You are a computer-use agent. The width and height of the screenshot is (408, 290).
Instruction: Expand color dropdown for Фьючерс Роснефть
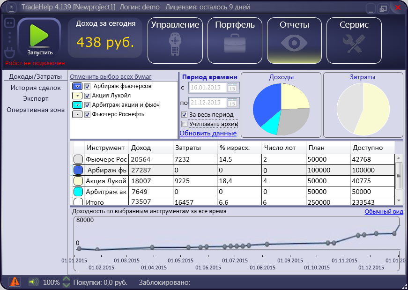[x=77, y=114]
